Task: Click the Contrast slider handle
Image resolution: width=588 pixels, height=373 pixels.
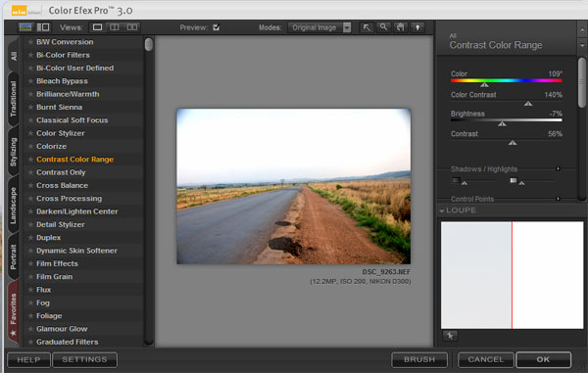Action: [x=513, y=143]
